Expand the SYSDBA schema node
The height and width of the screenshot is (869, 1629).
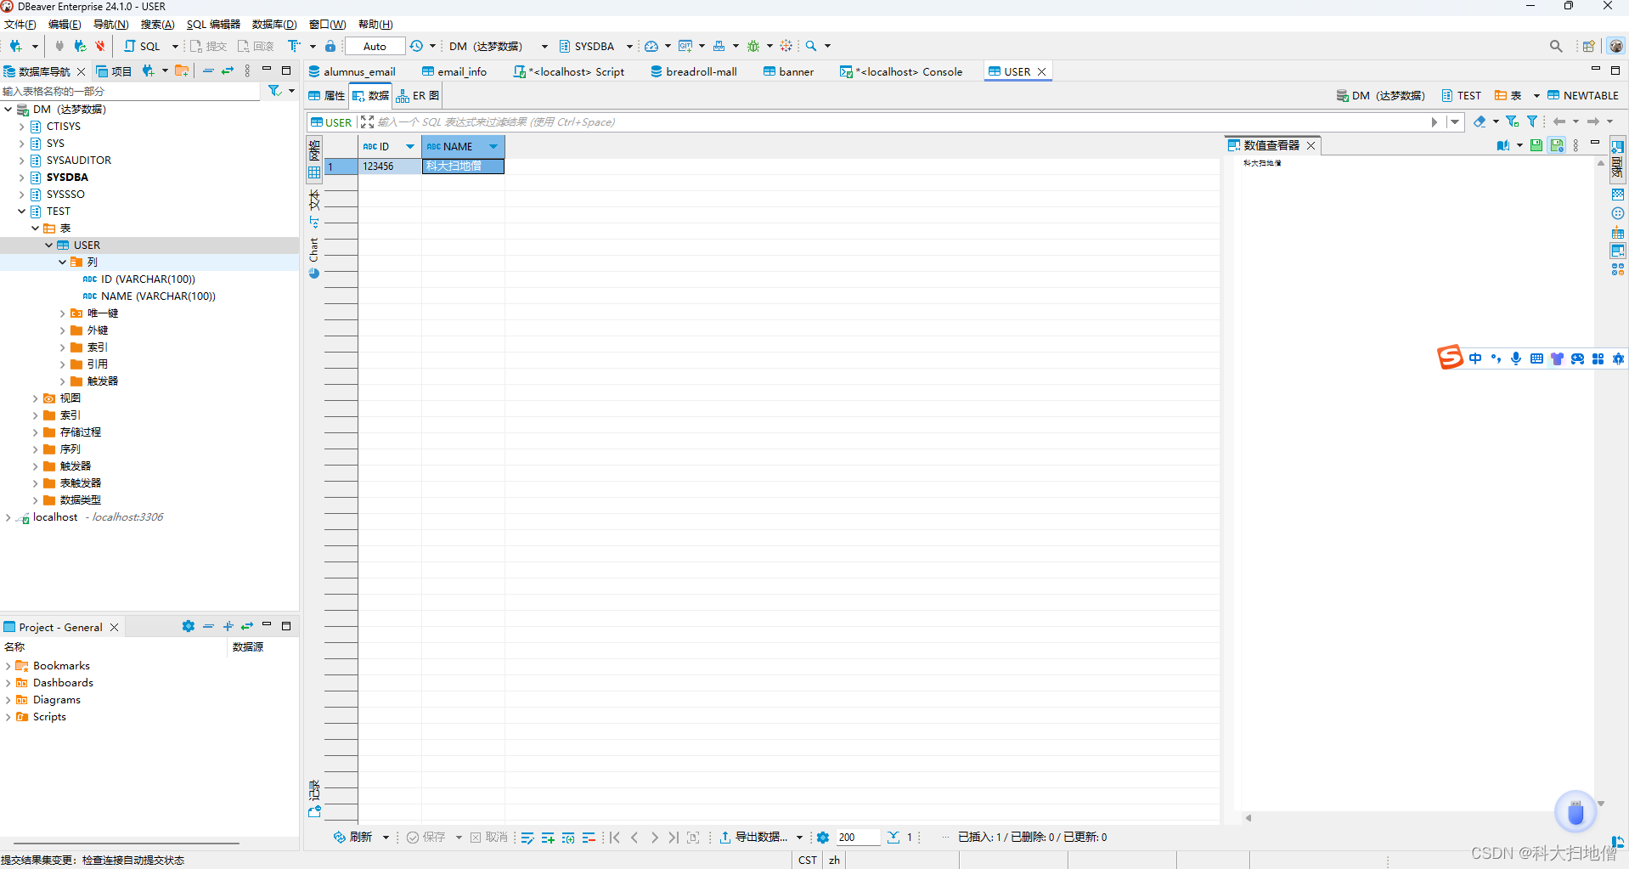tap(22, 178)
